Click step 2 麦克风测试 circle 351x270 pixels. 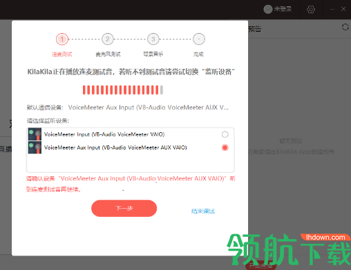[x=108, y=39]
